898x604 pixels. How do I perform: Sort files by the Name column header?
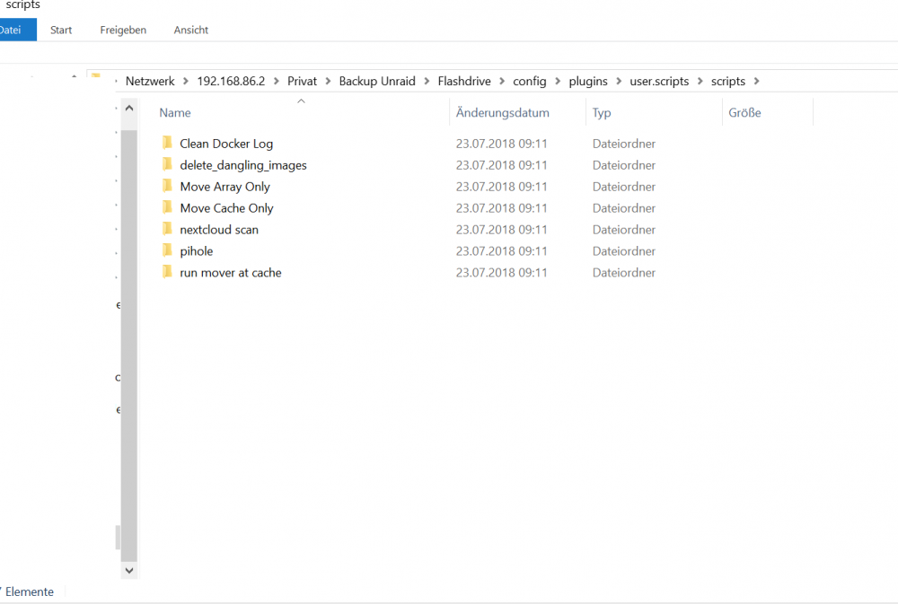tap(175, 113)
